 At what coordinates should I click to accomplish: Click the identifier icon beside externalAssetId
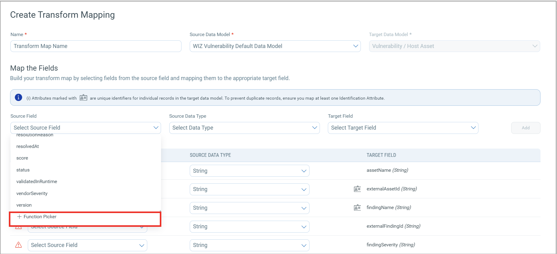357,189
